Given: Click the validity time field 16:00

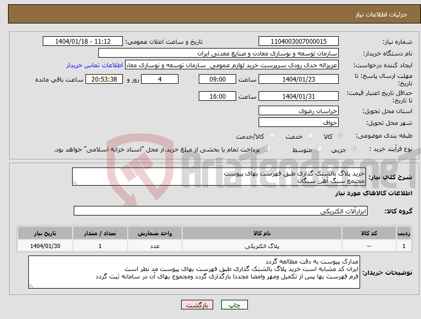Looking at the screenshot, I should tap(217, 96).
